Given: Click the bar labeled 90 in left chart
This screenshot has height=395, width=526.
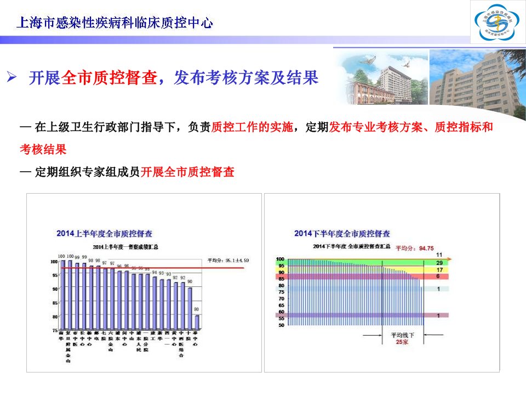Looking at the screenshot, I should coord(190,308).
